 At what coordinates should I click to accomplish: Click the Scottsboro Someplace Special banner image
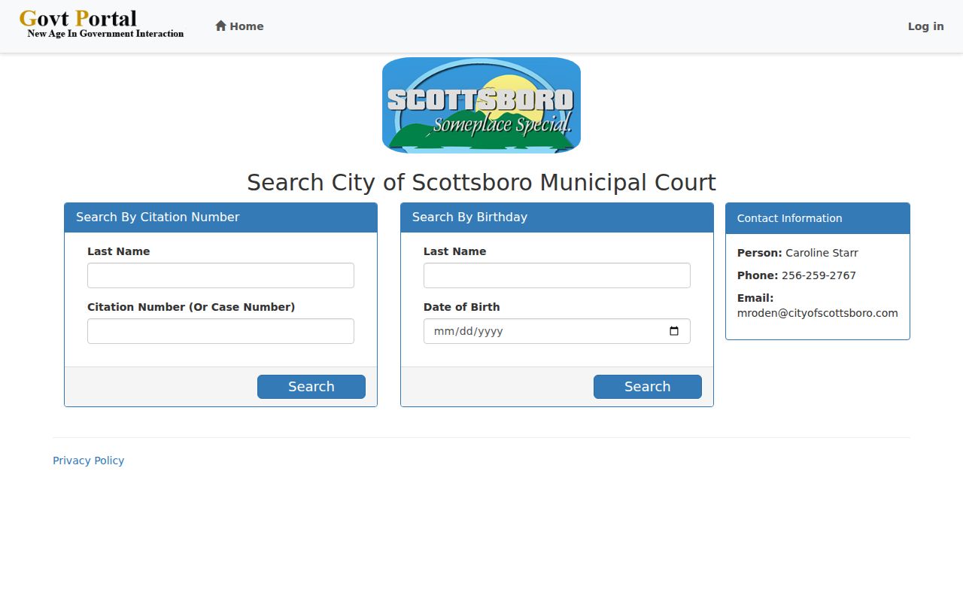coord(481,105)
